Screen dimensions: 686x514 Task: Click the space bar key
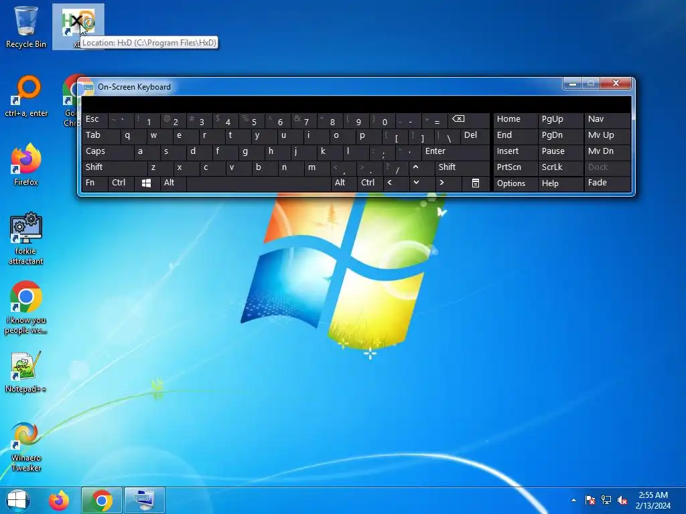click(258, 183)
